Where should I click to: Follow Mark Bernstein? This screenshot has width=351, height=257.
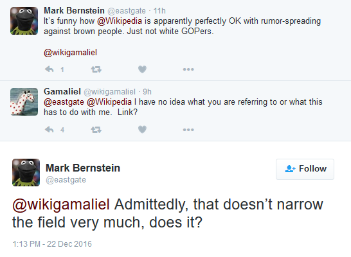305,169
